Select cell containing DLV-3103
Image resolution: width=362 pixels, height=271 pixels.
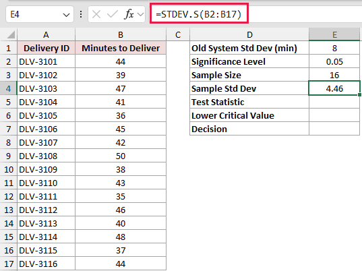46,88
